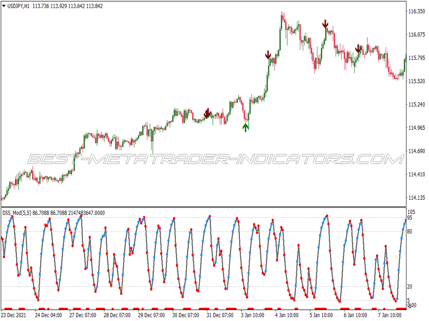Click the 23 Dec 2021 date label

pyautogui.click(x=14, y=315)
